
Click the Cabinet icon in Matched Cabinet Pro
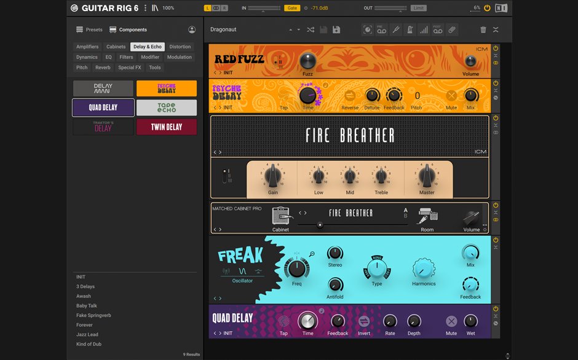point(281,216)
